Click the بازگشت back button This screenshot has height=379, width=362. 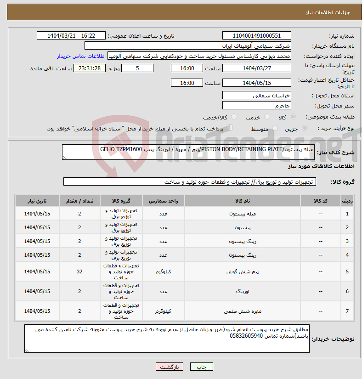tap(170, 367)
